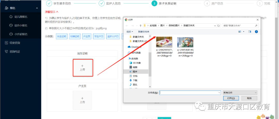Toggle the preview pane icon
Viewport: 279px width, 119px height.
(250, 32)
